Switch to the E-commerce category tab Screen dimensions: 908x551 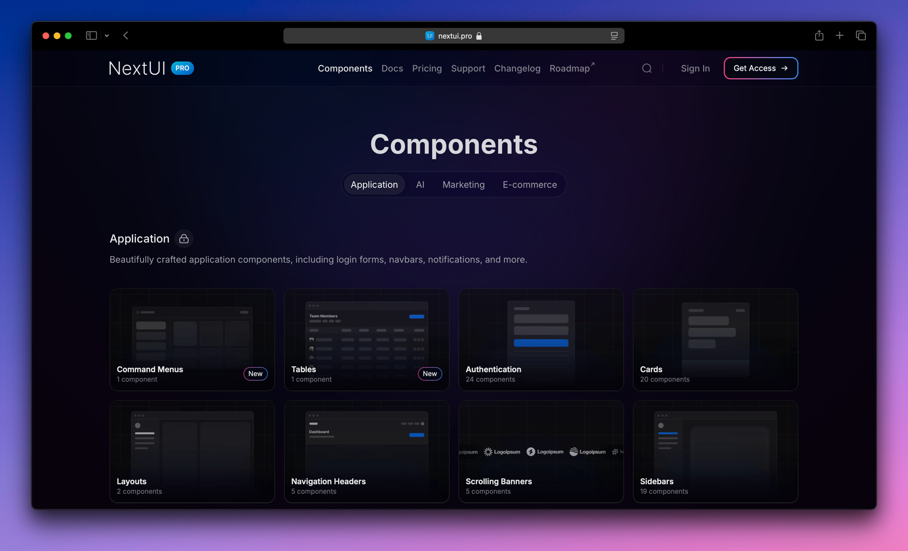click(530, 185)
